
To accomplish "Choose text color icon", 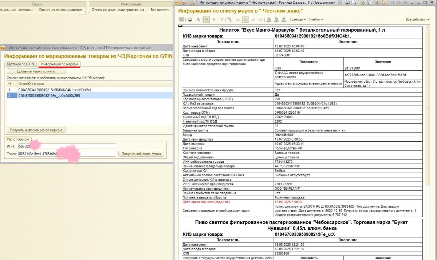I will pyautogui.click(x=269, y=19).
